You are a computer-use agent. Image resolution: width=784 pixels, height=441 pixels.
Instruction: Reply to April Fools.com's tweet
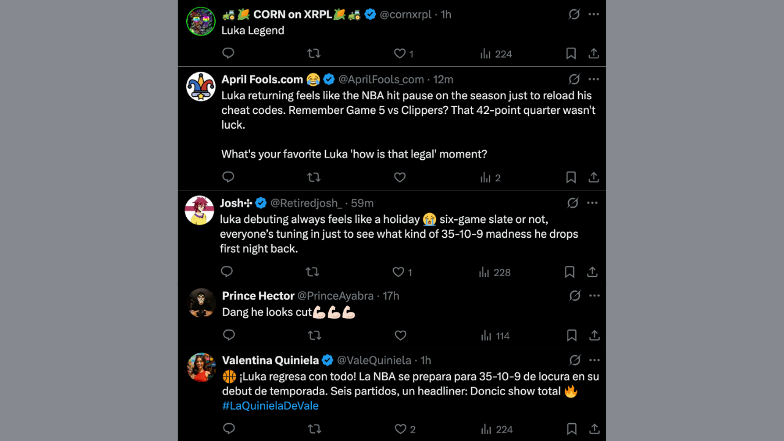(228, 177)
